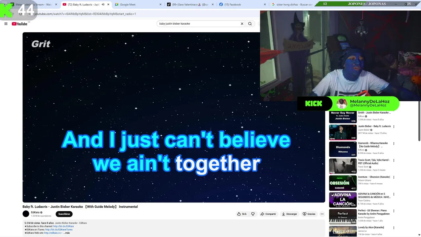Click the MelannyDeLaHoz Kick overlay avatar
Image resolution: width=421 pixels, height=237 pixels.
(x=342, y=104)
